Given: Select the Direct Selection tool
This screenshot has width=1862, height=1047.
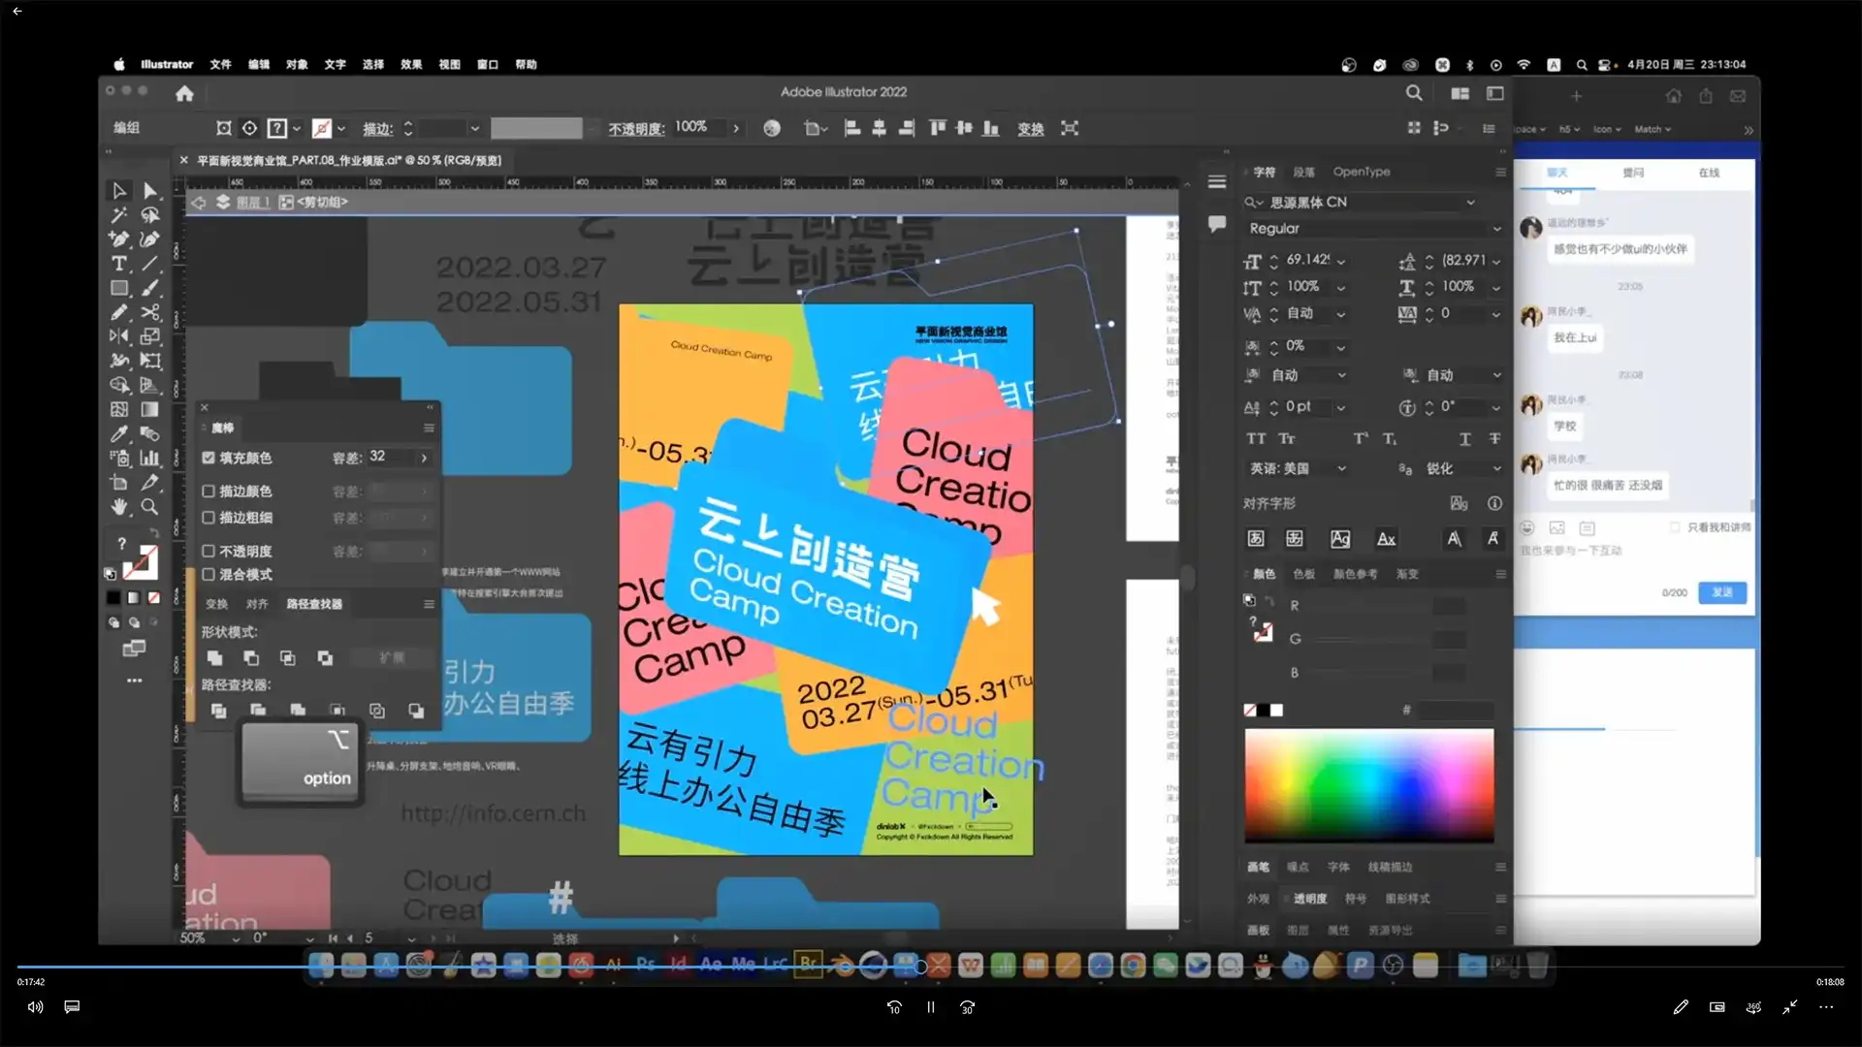Looking at the screenshot, I should (150, 191).
